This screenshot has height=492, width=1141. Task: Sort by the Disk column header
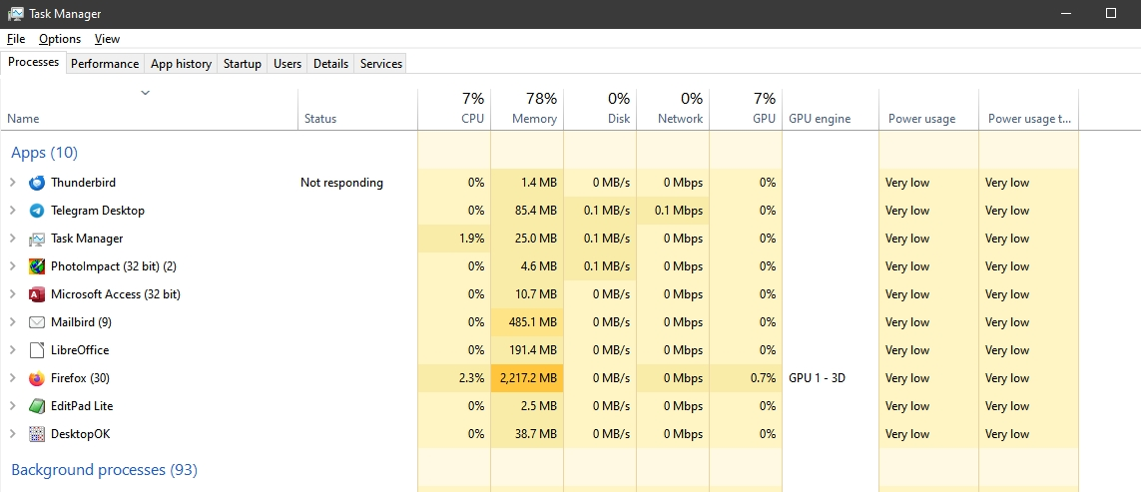click(x=600, y=109)
